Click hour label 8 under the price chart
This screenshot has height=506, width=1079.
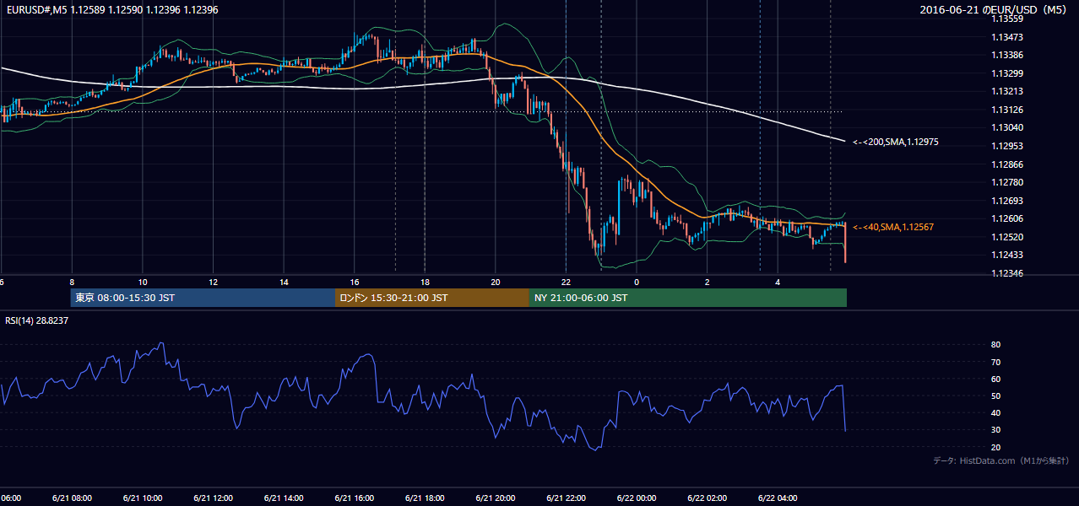(x=72, y=282)
